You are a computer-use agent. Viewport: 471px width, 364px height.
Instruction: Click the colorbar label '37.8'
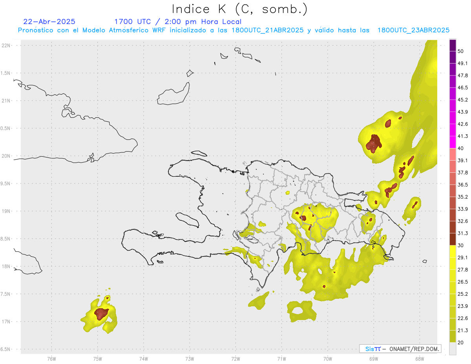pyautogui.click(x=463, y=172)
